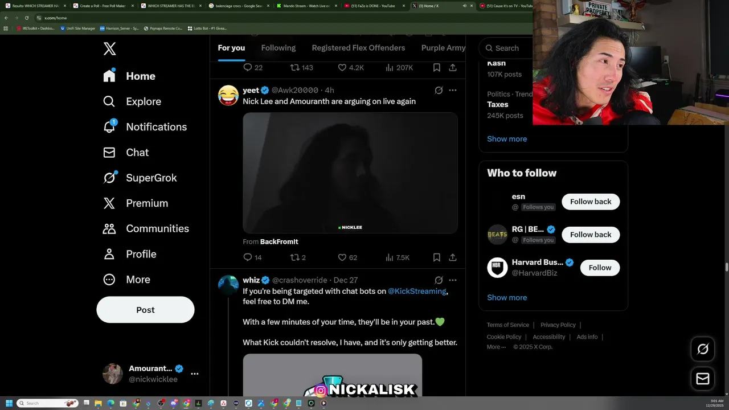729x410 pixels.
Task: Reply to the post with 22 comments
Action: pyautogui.click(x=253, y=68)
